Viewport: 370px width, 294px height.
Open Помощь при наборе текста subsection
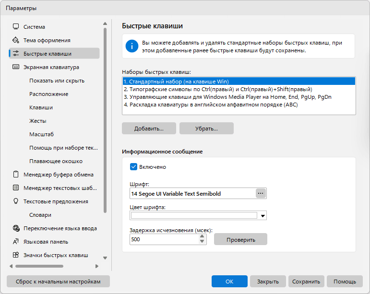point(63,148)
